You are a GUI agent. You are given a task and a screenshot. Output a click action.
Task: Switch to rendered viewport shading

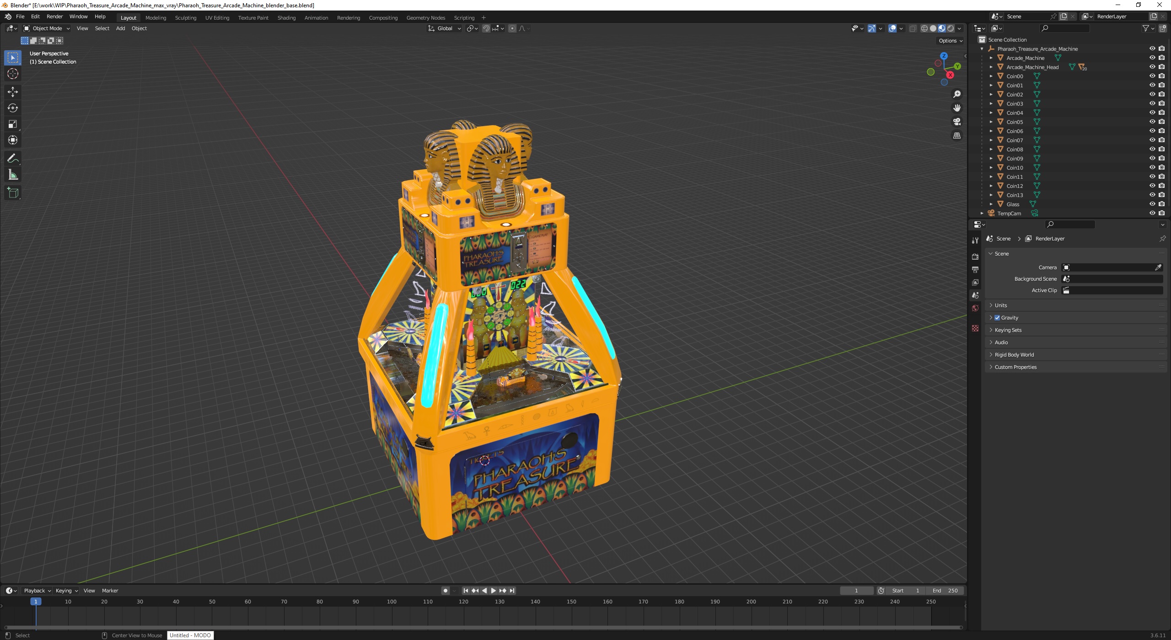[951, 28]
